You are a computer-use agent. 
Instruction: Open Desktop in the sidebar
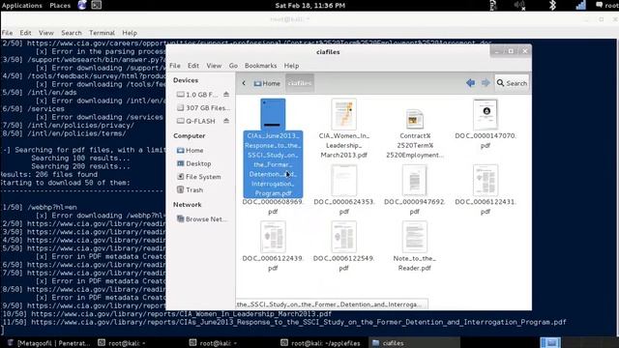pyautogui.click(x=193, y=163)
